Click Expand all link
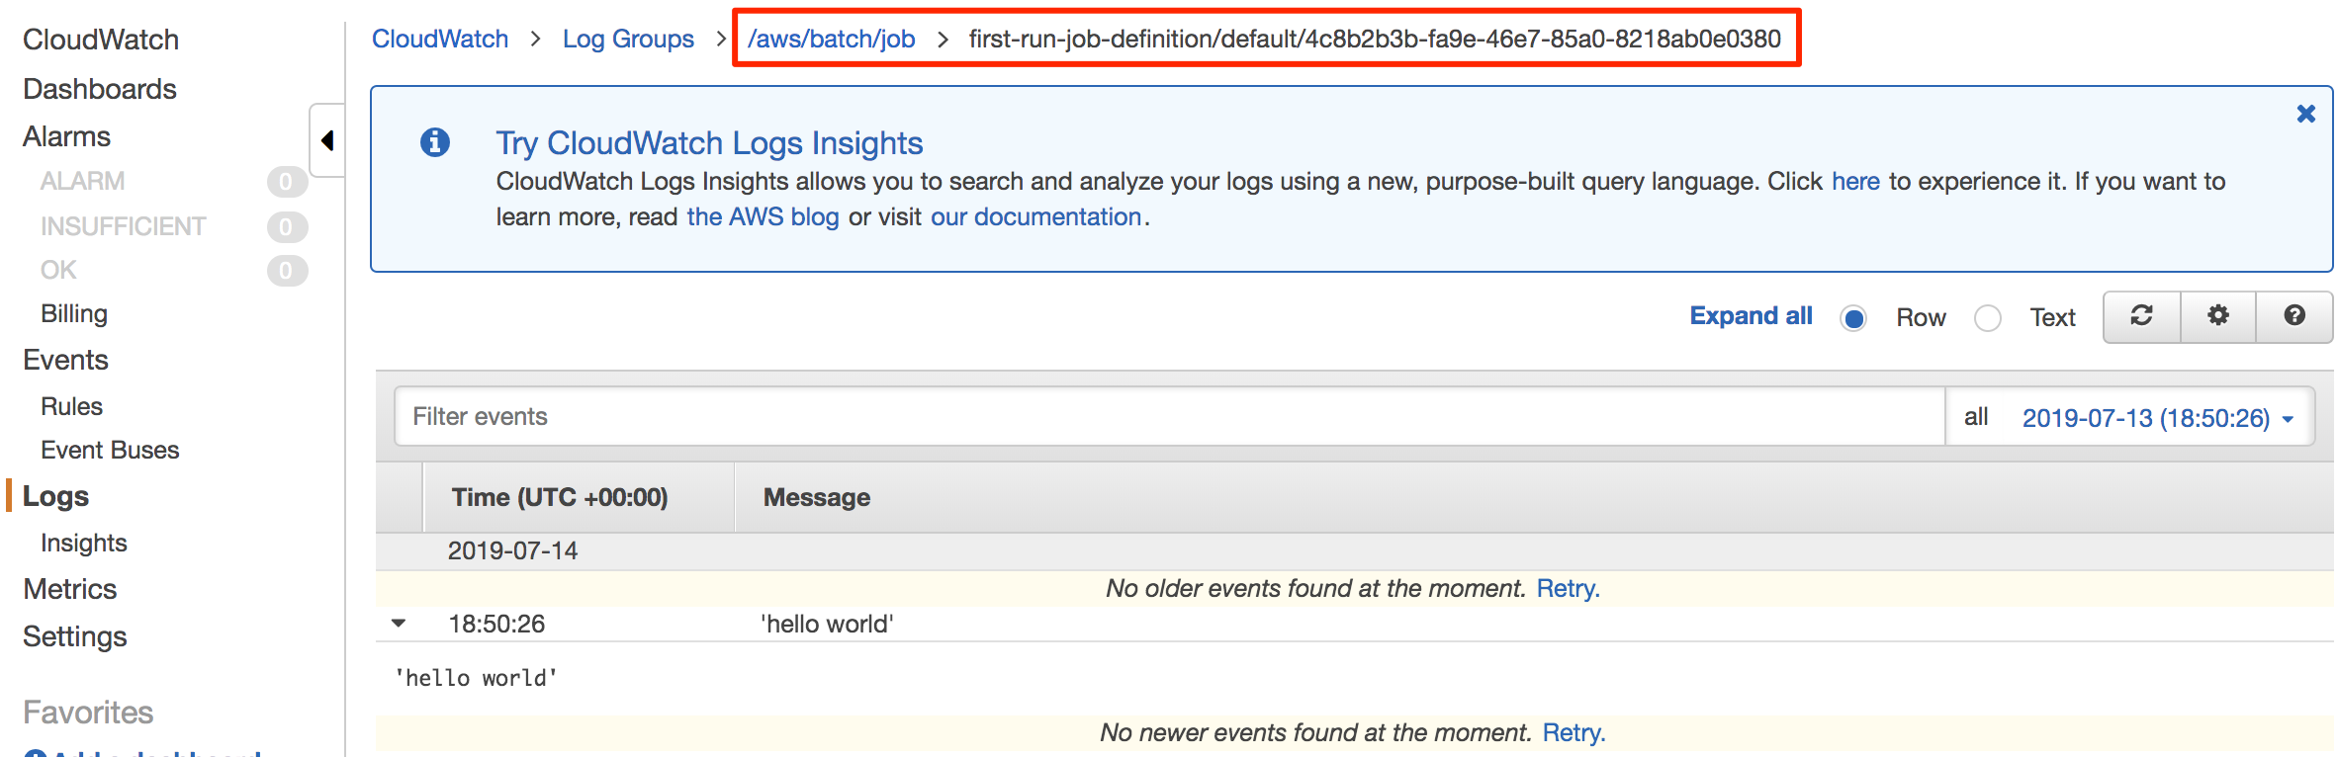 click(x=1751, y=316)
